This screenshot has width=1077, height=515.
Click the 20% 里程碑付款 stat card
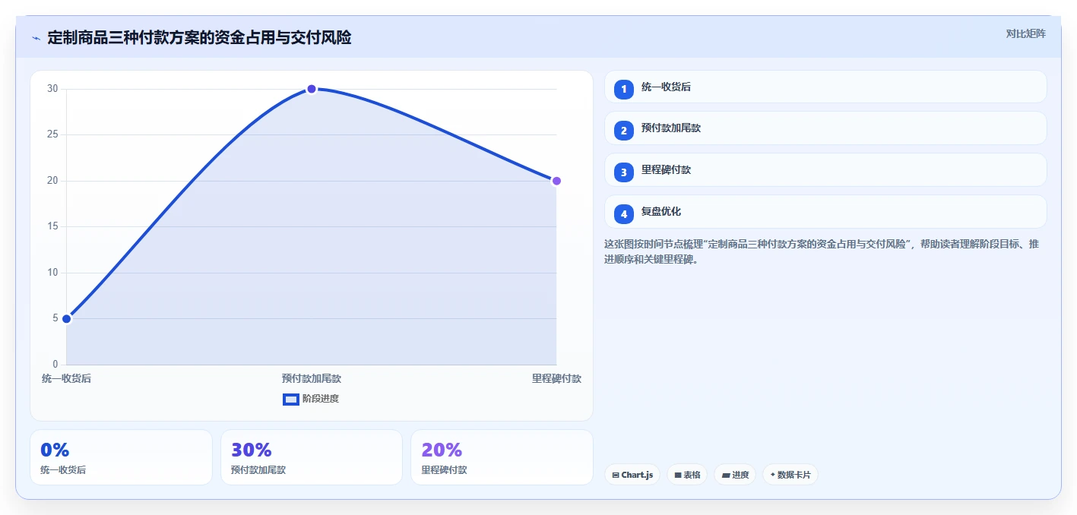click(x=502, y=457)
